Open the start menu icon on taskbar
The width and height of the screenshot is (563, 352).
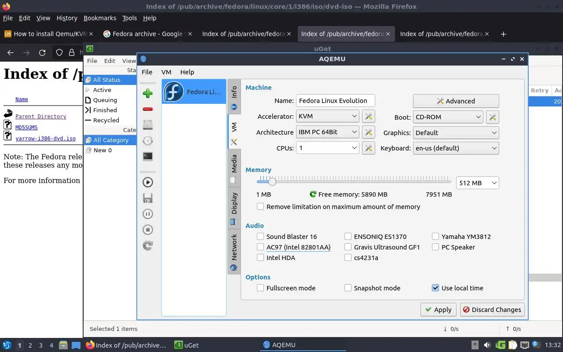click(7, 345)
